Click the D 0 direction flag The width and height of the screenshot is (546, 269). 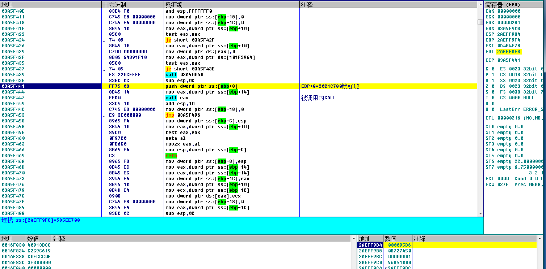490,104
